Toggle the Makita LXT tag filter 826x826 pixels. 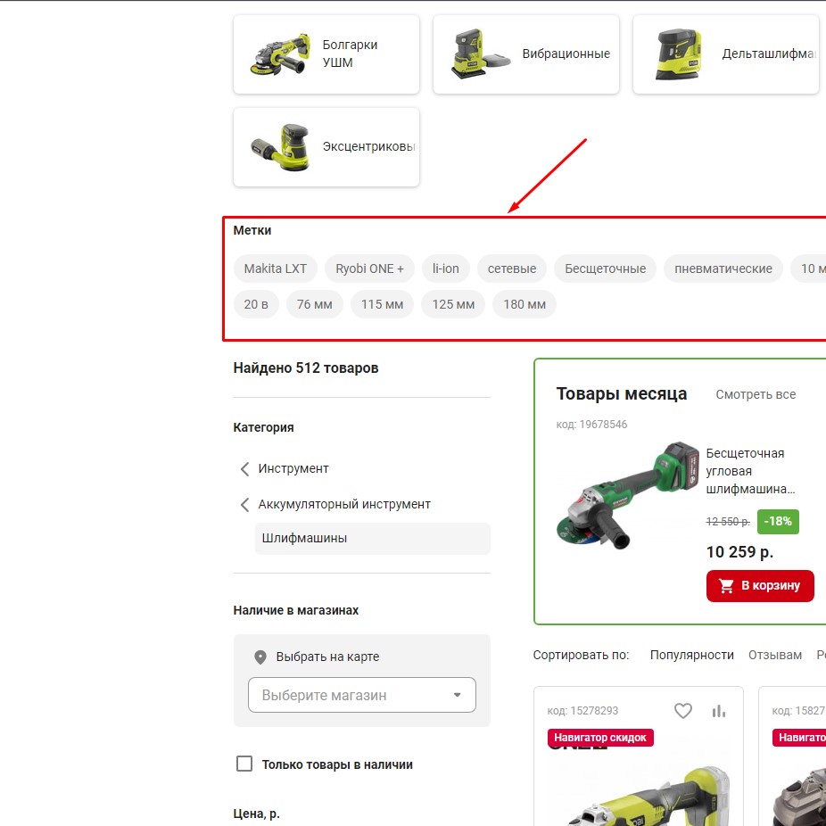pos(275,268)
